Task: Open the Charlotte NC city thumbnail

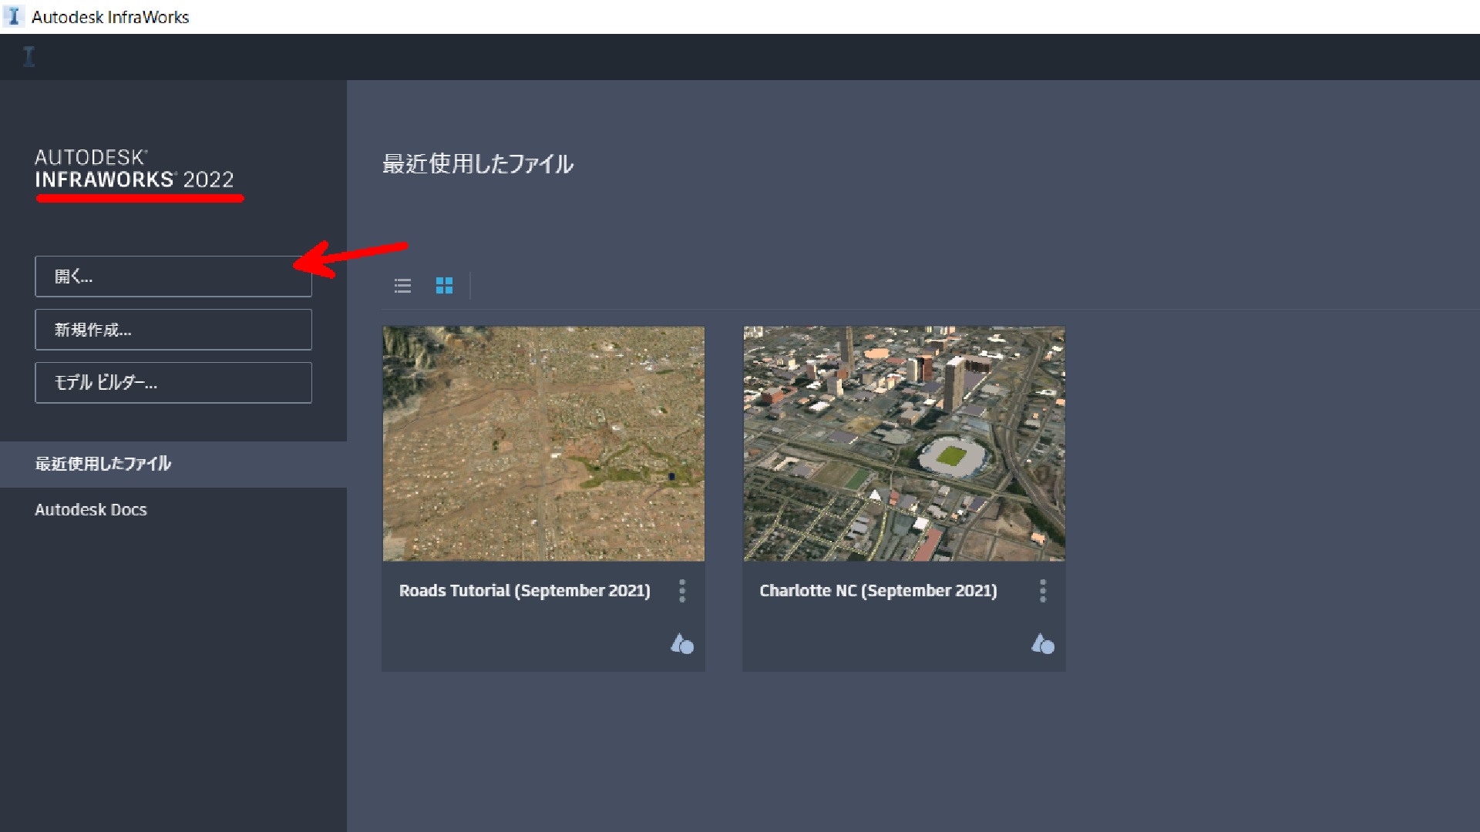Action: click(904, 444)
